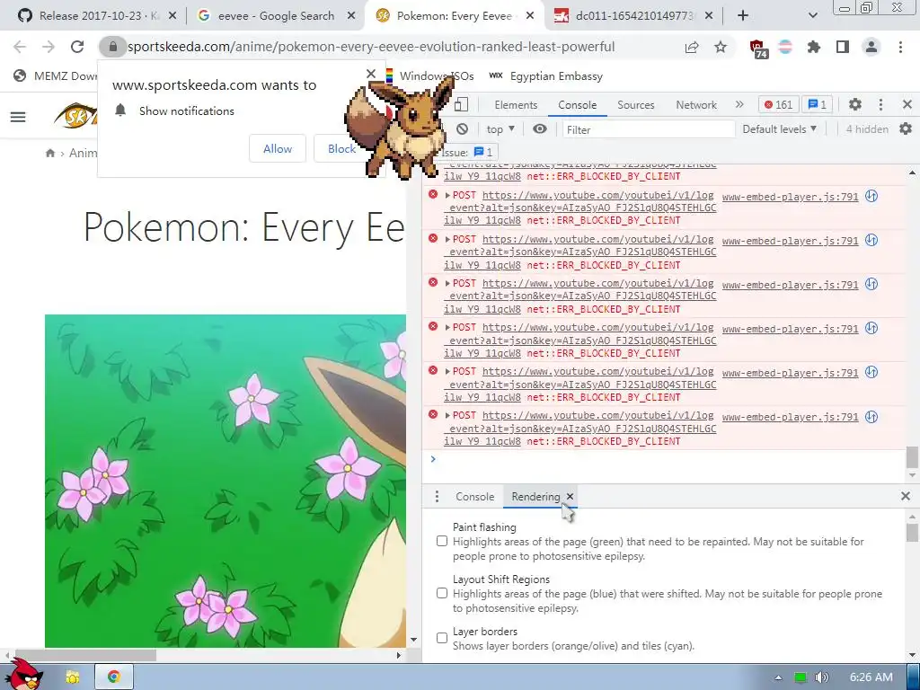
Task: Expand the first fully visible POST error entry
Action: pos(447,195)
